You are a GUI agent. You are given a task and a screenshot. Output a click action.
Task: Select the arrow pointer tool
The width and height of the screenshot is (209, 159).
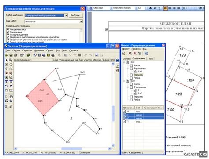[x=7, y=61]
